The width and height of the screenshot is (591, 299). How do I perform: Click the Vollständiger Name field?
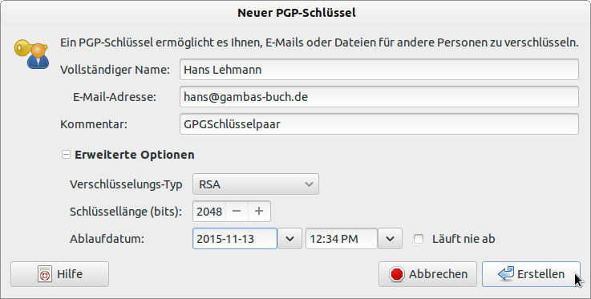[379, 69]
